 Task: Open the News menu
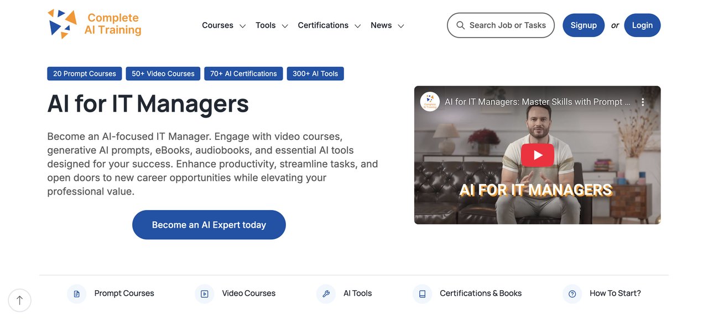[381, 25]
